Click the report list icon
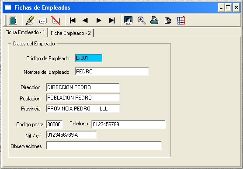This screenshot has width=243, height=169. click(168, 21)
